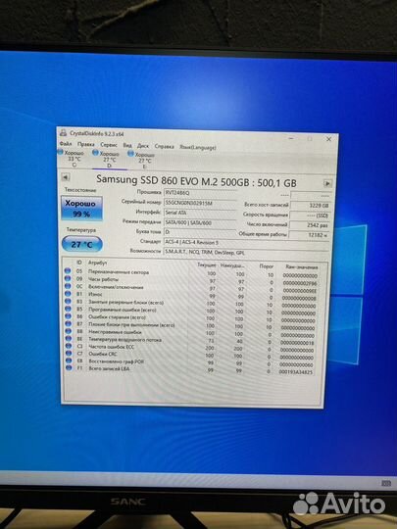Image resolution: width=397 pixels, height=529 pixels.
Task: Click status icon of B6 Ошибки стирания
Action: click(x=68, y=316)
